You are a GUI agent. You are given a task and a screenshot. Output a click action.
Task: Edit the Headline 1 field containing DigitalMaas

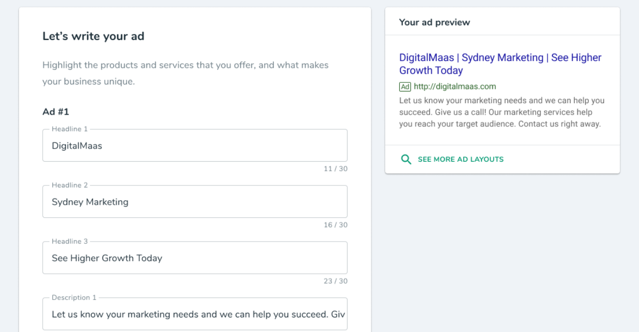coord(195,146)
